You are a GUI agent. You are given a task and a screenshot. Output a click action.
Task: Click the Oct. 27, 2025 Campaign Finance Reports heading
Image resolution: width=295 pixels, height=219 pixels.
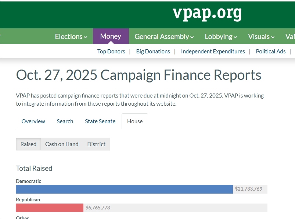(x=138, y=75)
